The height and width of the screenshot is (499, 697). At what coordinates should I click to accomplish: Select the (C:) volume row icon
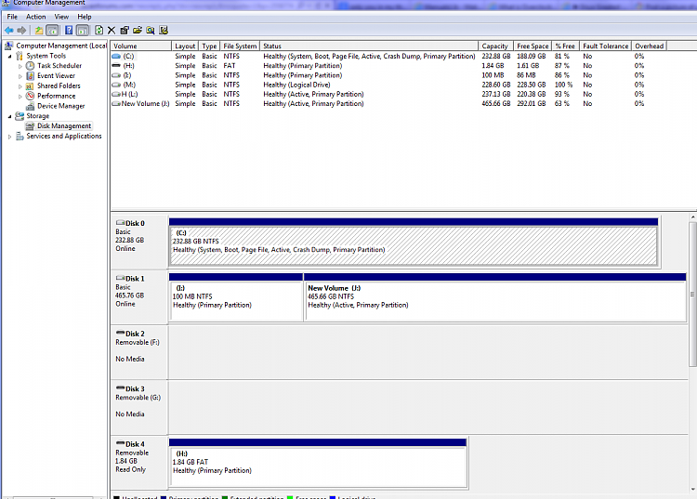pos(116,57)
